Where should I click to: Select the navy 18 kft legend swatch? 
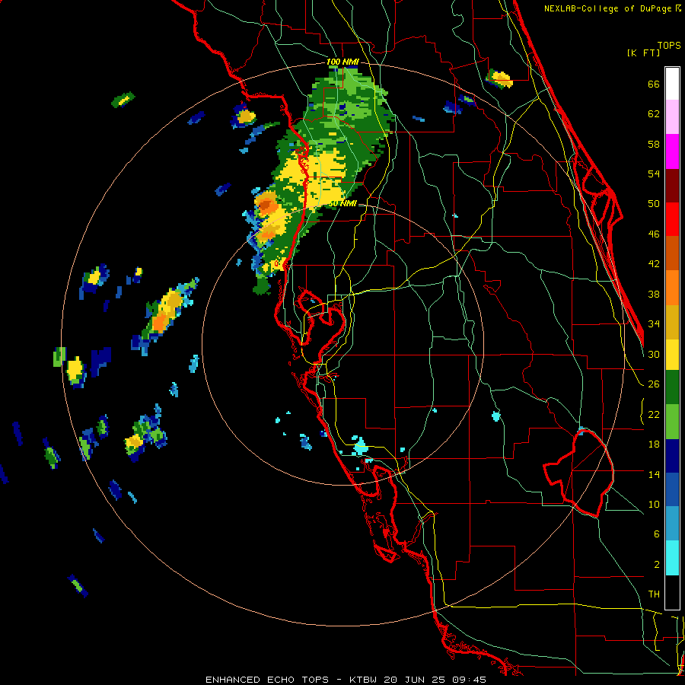coord(672,456)
